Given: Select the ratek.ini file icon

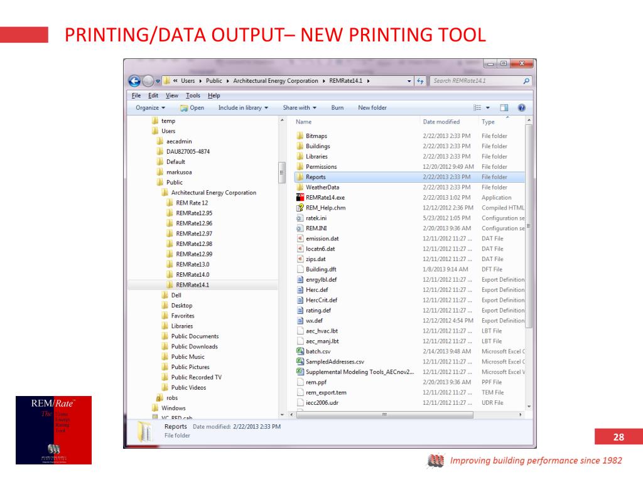Looking at the screenshot, I should pyautogui.click(x=300, y=218).
